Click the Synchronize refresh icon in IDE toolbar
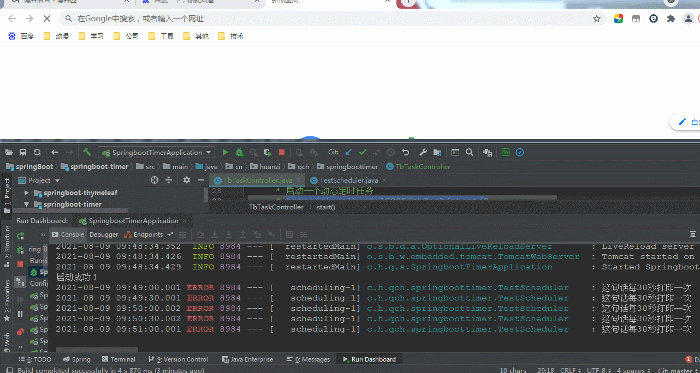This screenshot has height=373, width=700. tap(37, 153)
